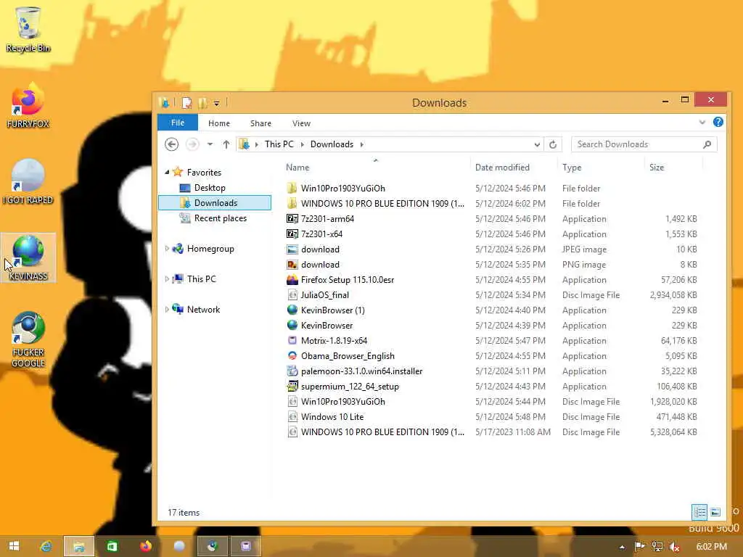Click Downloads in the address breadcrumb
The width and height of the screenshot is (743, 557).
[332, 144]
